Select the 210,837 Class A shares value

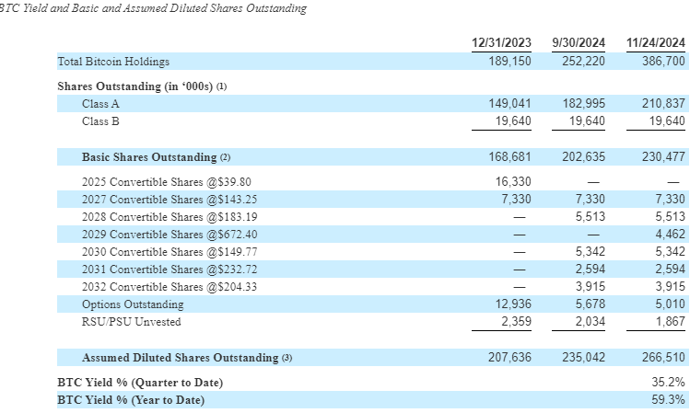pos(663,104)
